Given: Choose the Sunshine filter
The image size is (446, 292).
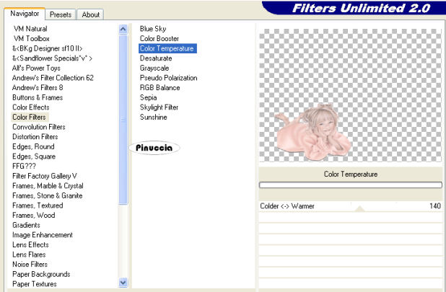Looking at the screenshot, I should tap(153, 117).
